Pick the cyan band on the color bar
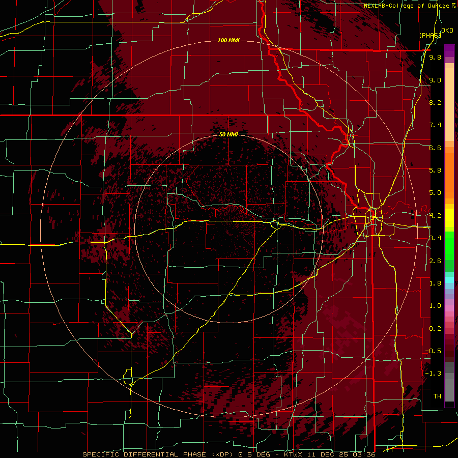 [x=449, y=280]
